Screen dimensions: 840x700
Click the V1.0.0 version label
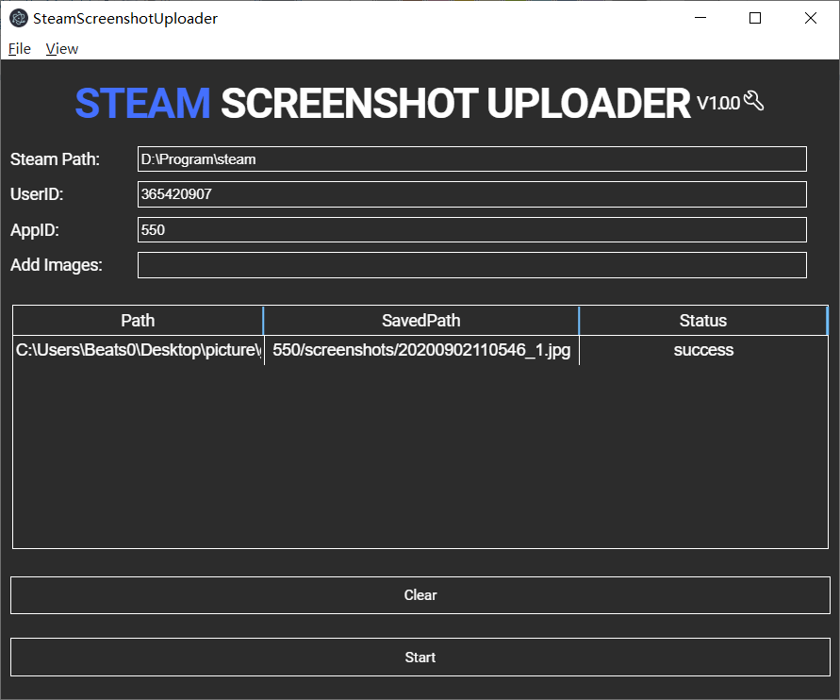click(x=718, y=103)
